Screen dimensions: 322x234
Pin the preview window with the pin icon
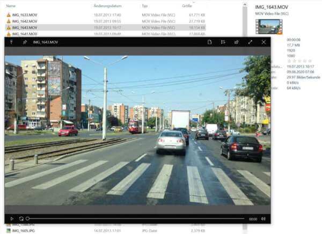pos(25,42)
